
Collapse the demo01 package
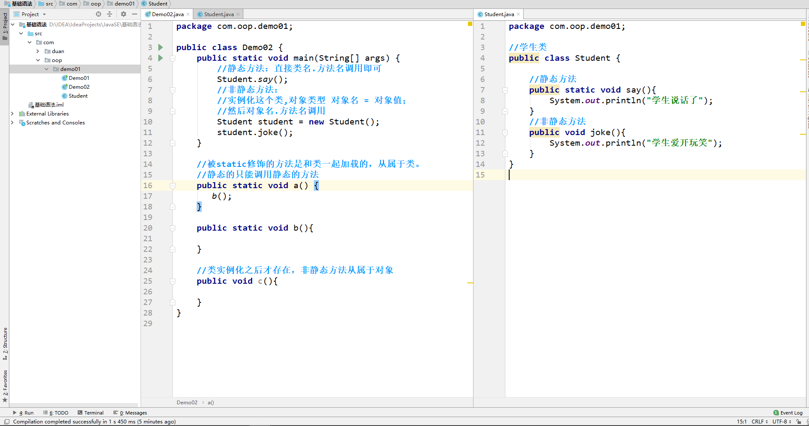tap(47, 69)
